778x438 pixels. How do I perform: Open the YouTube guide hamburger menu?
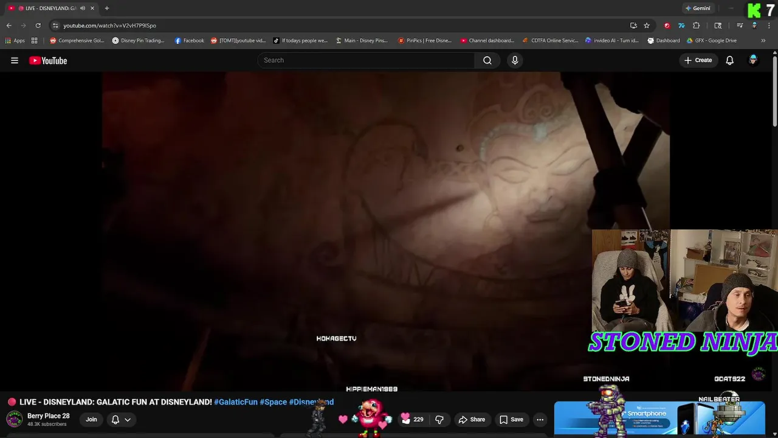click(x=15, y=60)
